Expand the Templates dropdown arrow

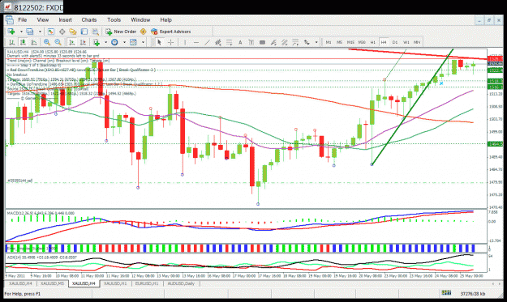pos(143,42)
